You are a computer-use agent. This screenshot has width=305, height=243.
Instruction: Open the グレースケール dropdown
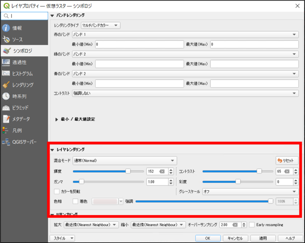(x=250, y=192)
